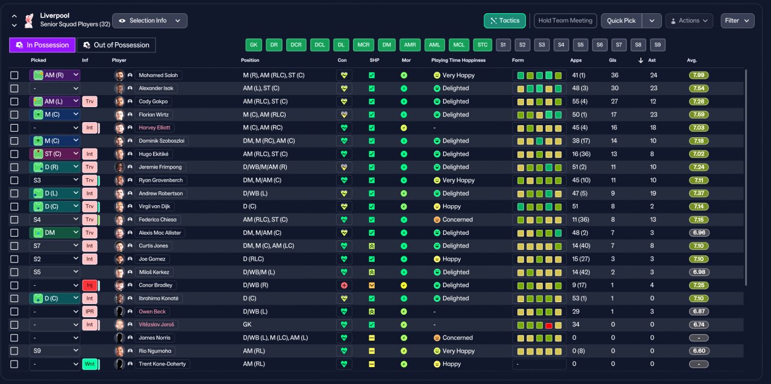Sort by the Playing Time Happiness column
Screen dimensions: 771x384
(x=458, y=60)
